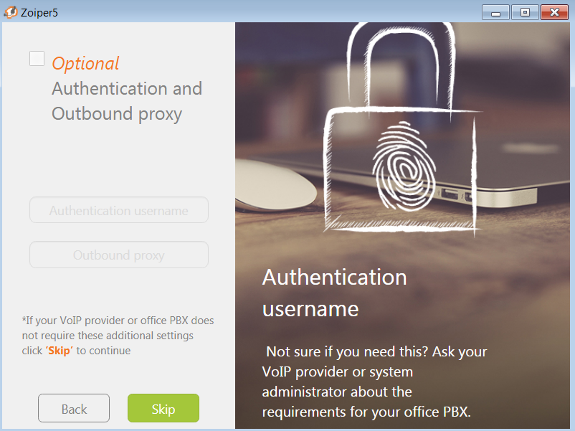Viewport: 575px width, 431px height.
Task: Click the 'Authentication username' heading on the image
Action: (x=334, y=293)
